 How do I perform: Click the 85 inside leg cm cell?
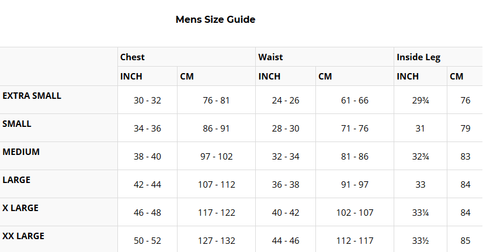pyautogui.click(x=465, y=241)
